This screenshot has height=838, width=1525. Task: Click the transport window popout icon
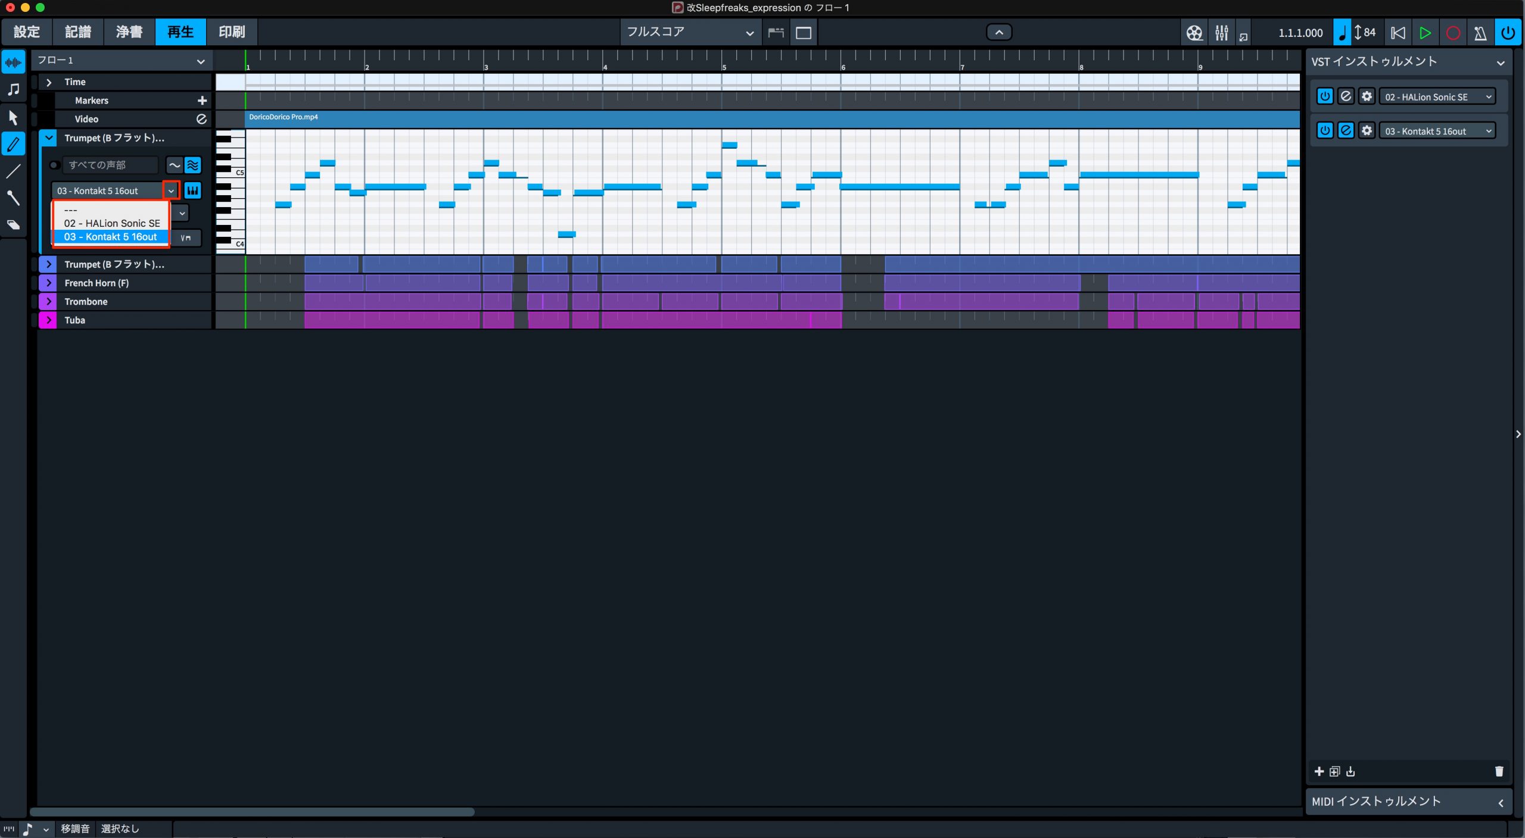coord(1243,36)
